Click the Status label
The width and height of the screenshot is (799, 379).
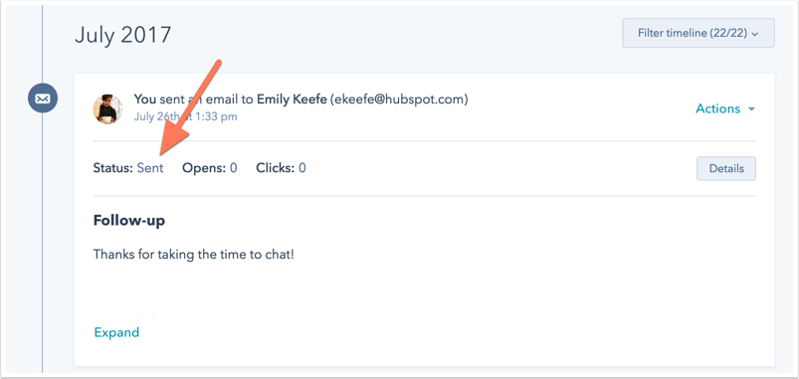coord(113,168)
